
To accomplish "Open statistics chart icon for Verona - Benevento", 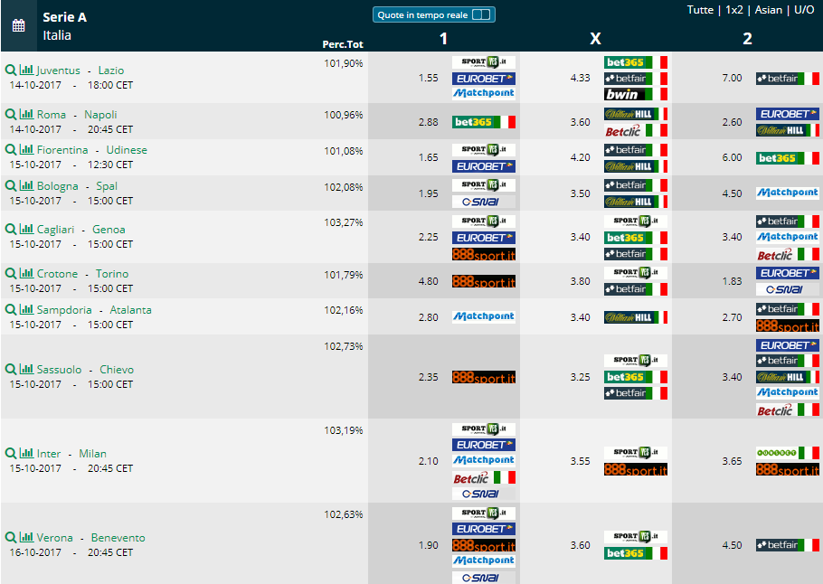I will click(x=26, y=537).
